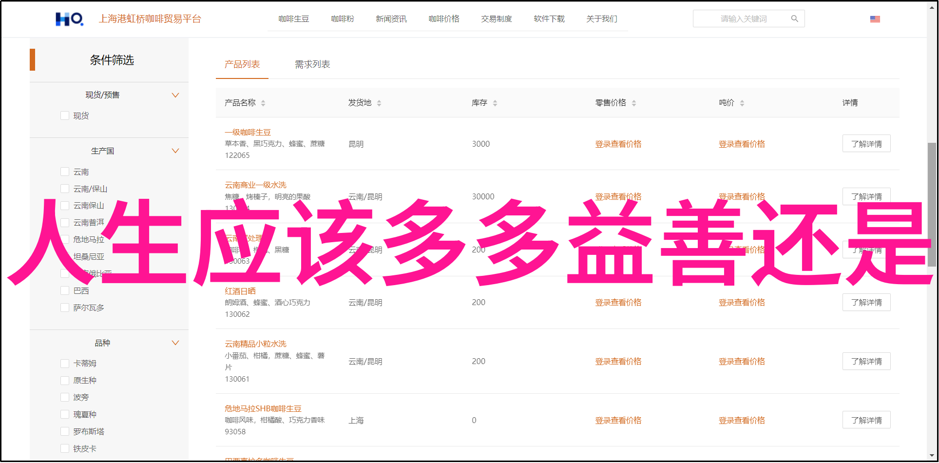Click the 上海港虹桥咖啡贸易平台 site title
939x463 pixels.
150,19
